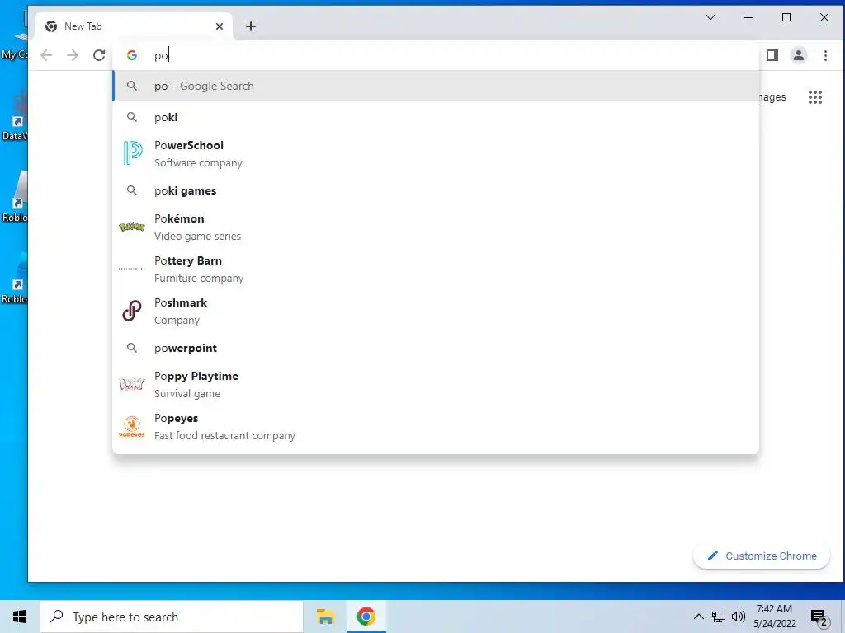Click the network tray icon
Screen dimensions: 845x633
click(x=719, y=617)
